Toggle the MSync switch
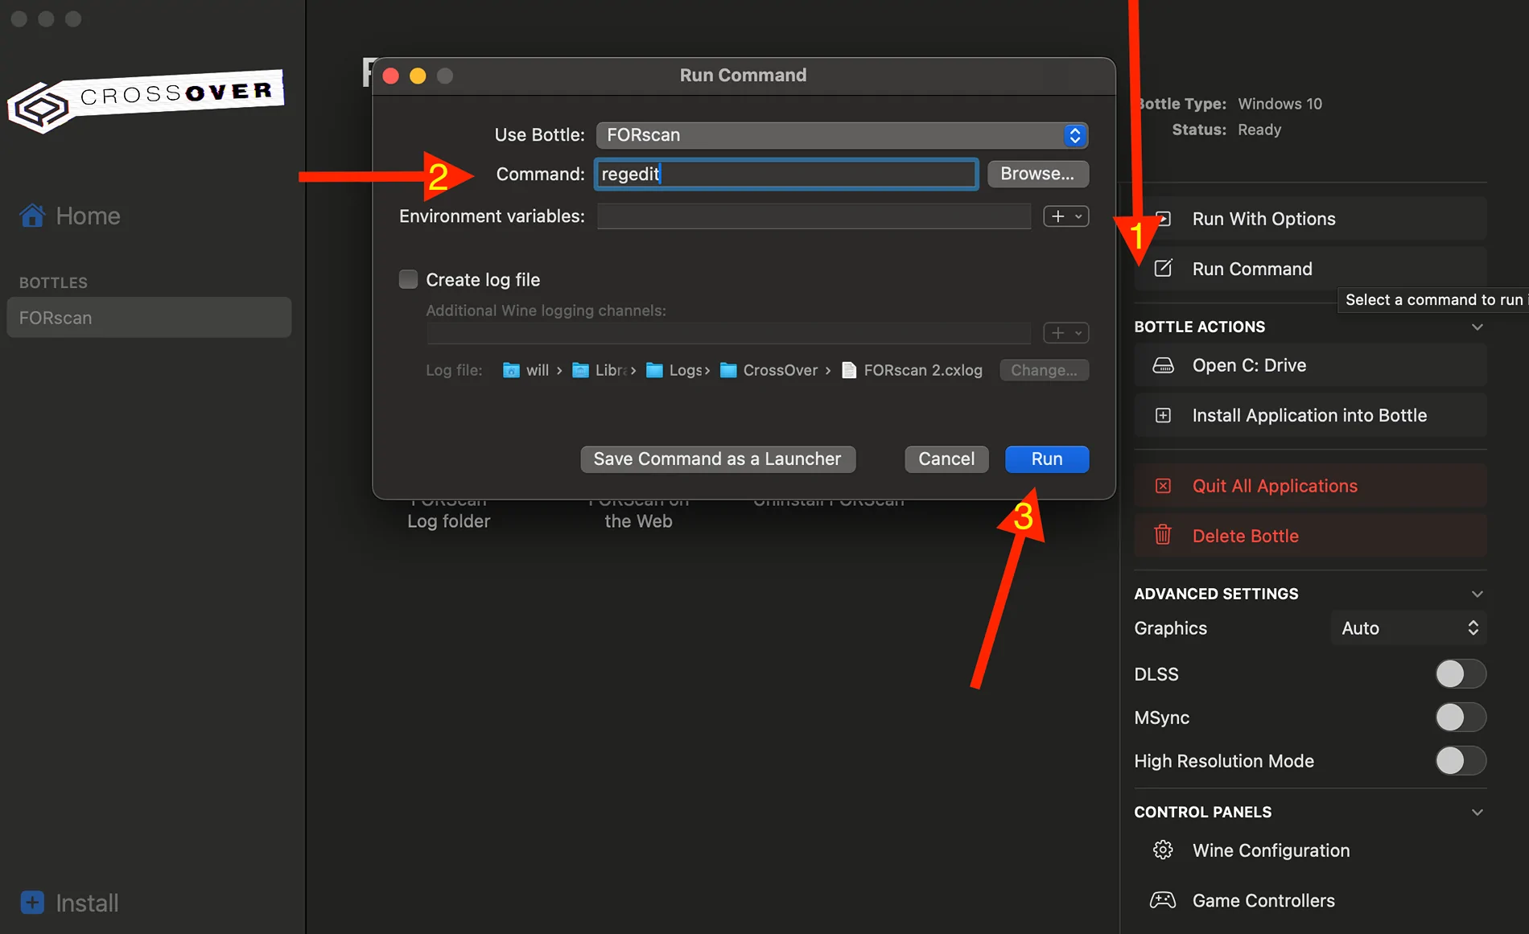This screenshot has height=934, width=1529. point(1461,718)
